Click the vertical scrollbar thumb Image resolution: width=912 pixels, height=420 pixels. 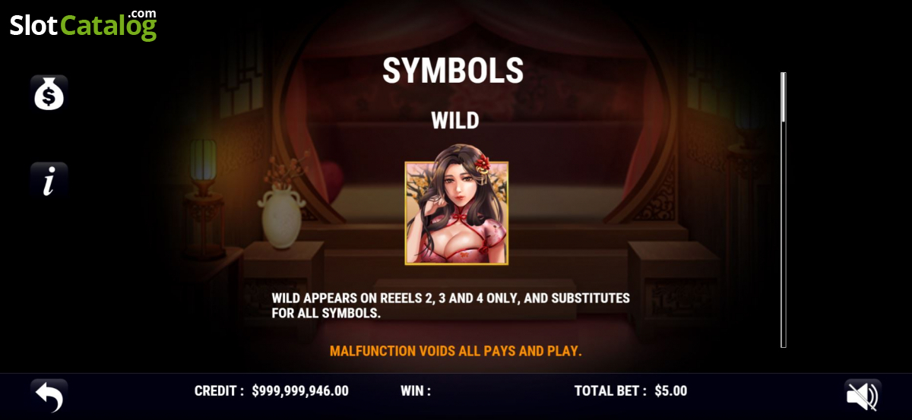click(784, 96)
